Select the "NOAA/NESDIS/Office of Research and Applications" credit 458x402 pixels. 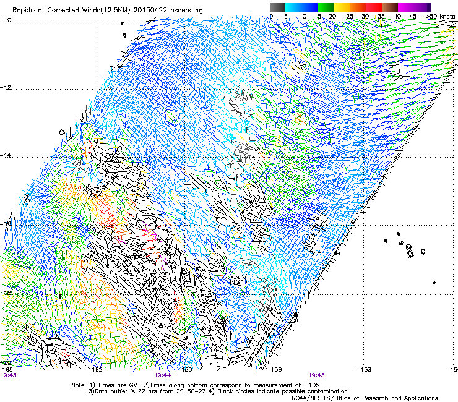click(365, 398)
